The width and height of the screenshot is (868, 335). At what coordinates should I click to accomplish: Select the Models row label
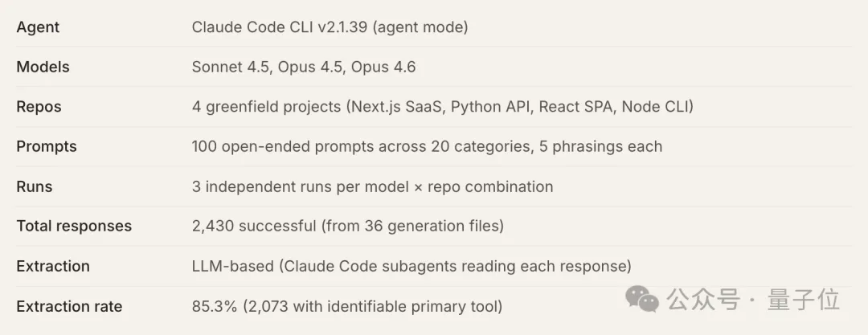click(x=43, y=67)
